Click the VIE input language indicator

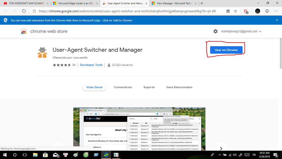254,155
